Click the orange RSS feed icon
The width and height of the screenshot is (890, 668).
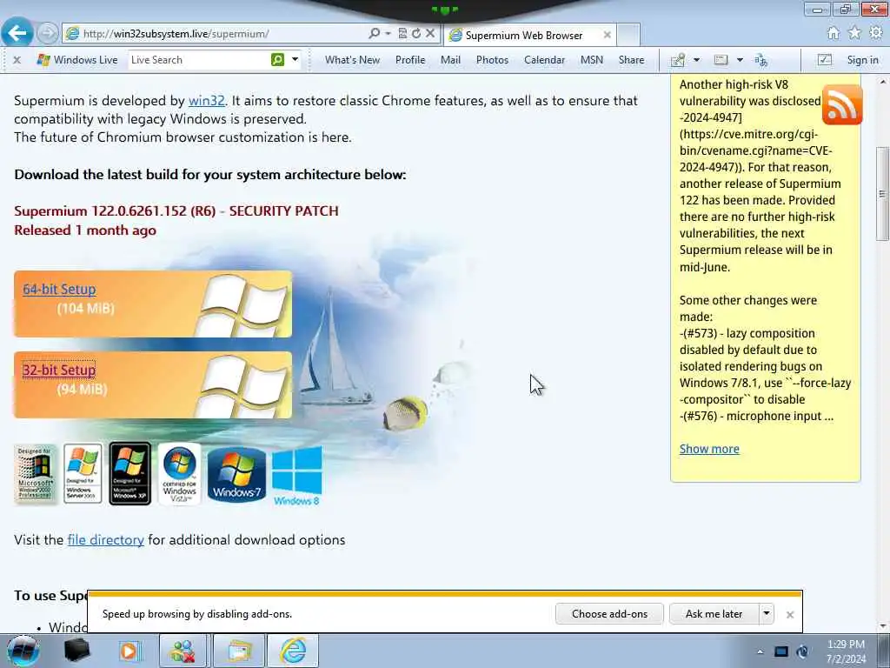pyautogui.click(x=841, y=105)
